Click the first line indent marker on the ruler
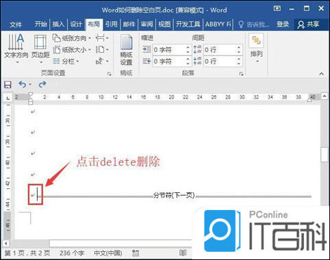Viewport: 330px width, 260px height. [x=30, y=94]
